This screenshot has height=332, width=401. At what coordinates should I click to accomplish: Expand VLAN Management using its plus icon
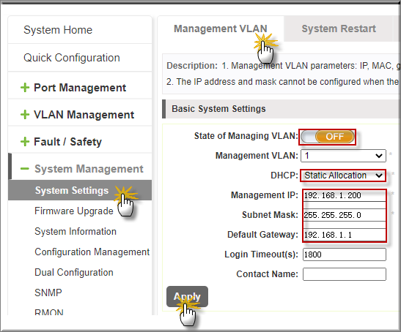pyautogui.click(x=25, y=115)
